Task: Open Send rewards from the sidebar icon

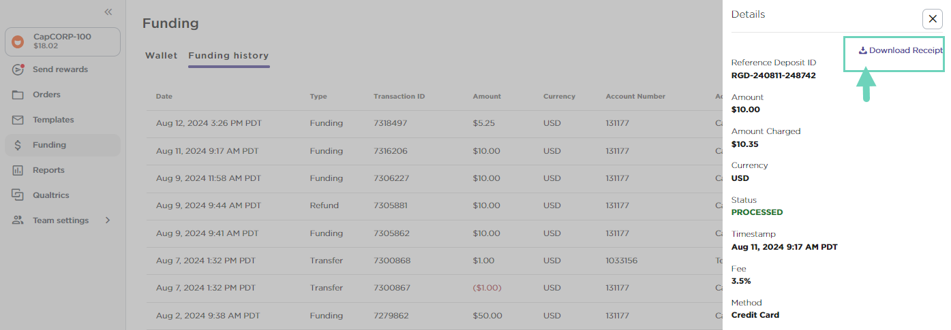Action: (18, 69)
